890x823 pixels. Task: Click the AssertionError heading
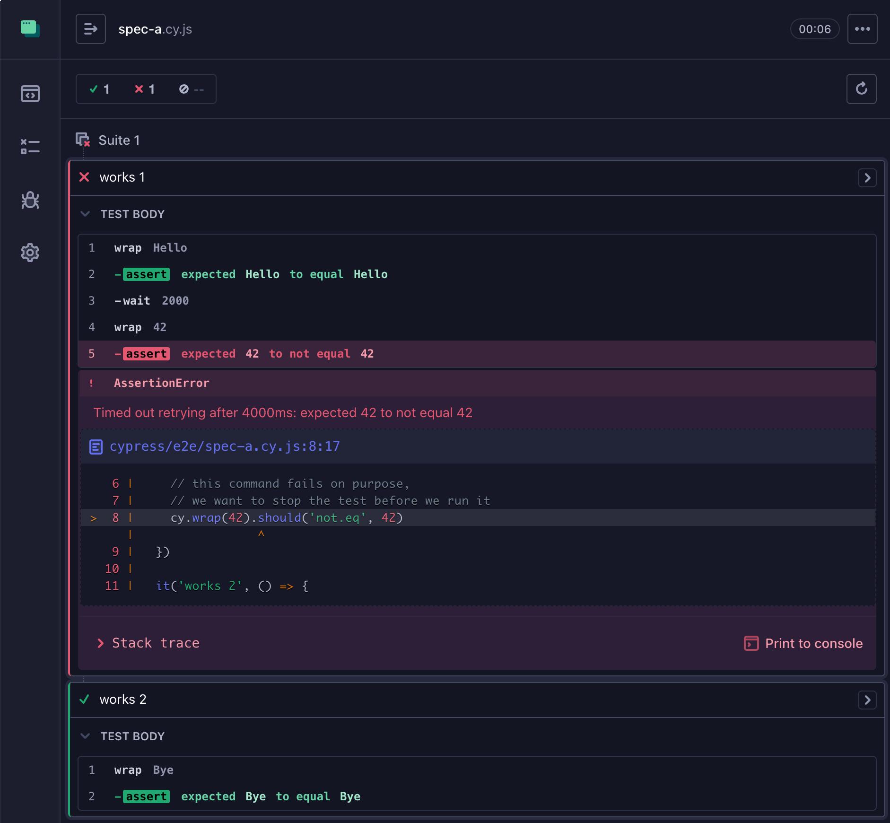[161, 383]
